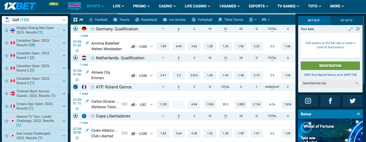The height and width of the screenshot is (142, 366).
Task: Select 3.64 draw odds for Clube Atletico match
Action: click(179, 133)
